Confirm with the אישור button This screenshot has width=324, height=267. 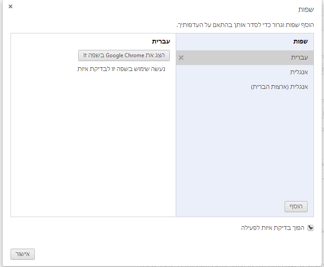(23, 254)
